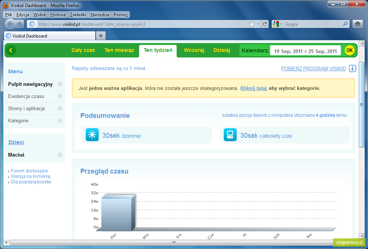Click the URL address bar
Screen dimensions: 368x249
click(143, 24)
